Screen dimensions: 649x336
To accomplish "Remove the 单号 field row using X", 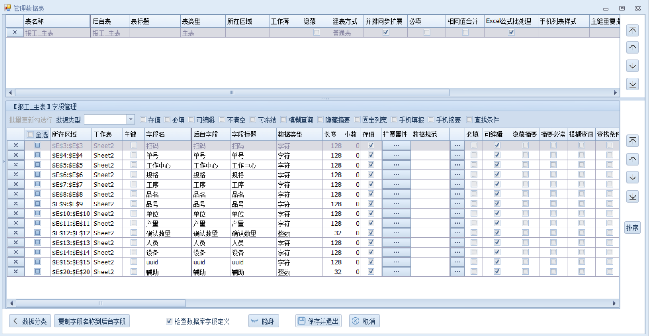I will click(16, 155).
